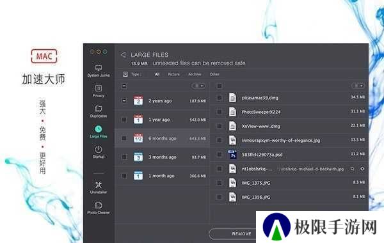This screenshot has width=384, height=243.
Task: Select the Other type filter
Action: (214, 74)
